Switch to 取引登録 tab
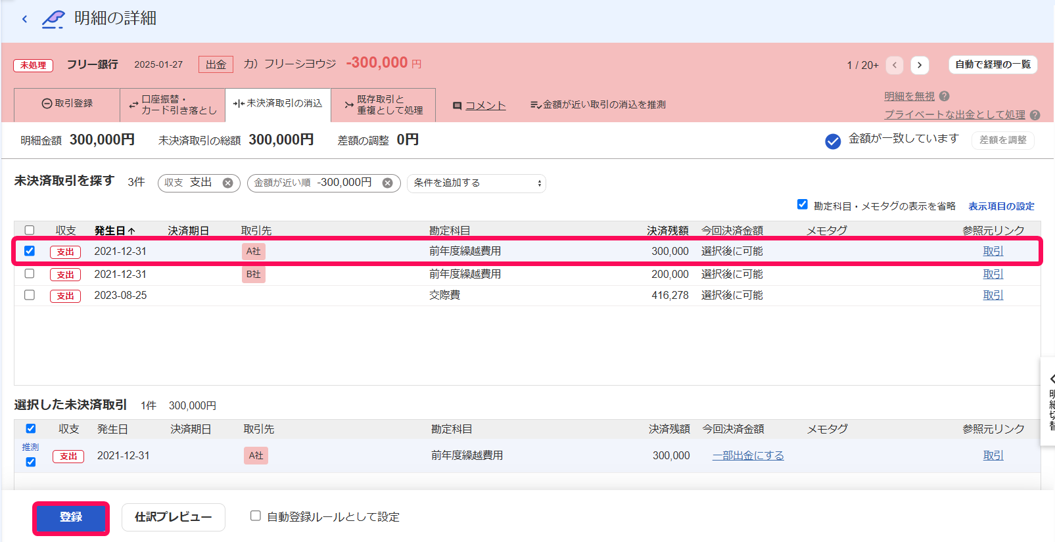 pyautogui.click(x=67, y=104)
